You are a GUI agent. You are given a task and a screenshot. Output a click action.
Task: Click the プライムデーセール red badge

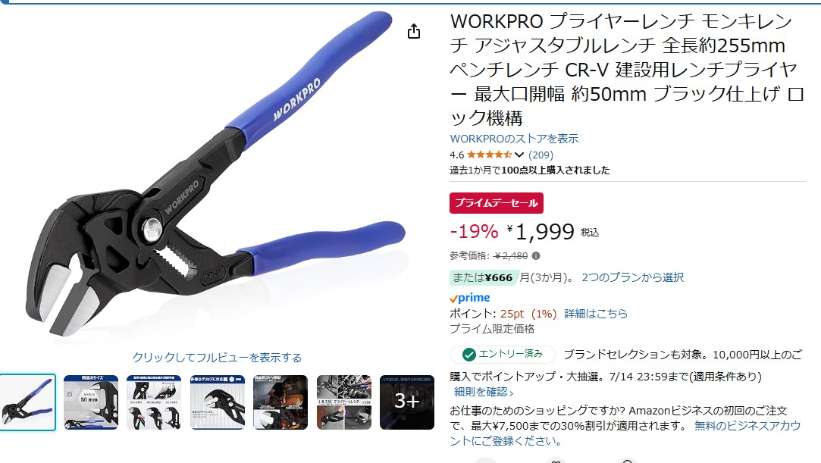tap(497, 203)
